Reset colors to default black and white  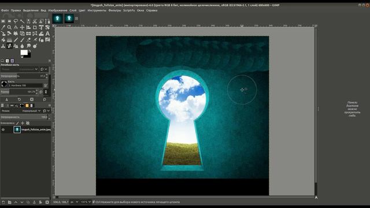[x=22, y=57]
